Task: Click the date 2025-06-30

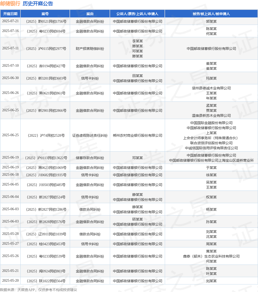Action: pyautogui.click(x=10, y=78)
